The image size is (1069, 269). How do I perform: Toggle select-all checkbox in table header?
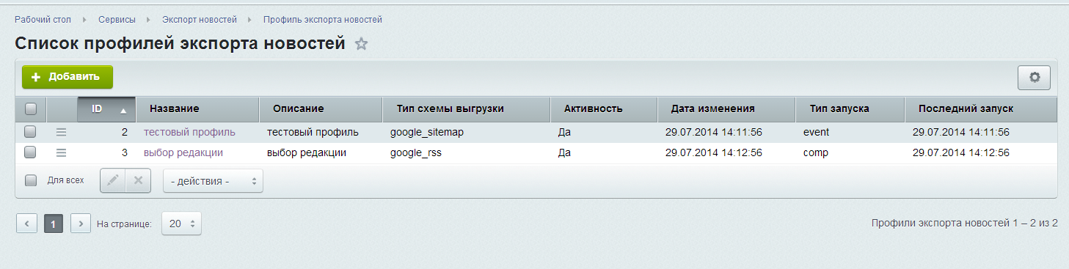tap(31, 108)
